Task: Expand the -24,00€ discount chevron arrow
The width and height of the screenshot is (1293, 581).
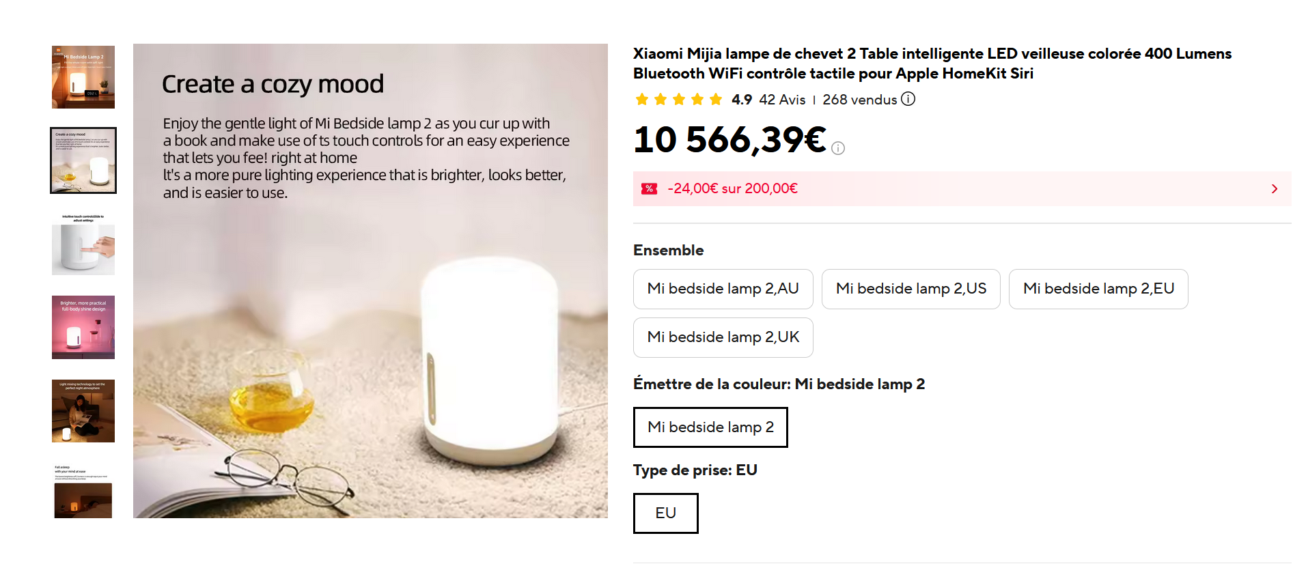Action: pyautogui.click(x=1274, y=189)
